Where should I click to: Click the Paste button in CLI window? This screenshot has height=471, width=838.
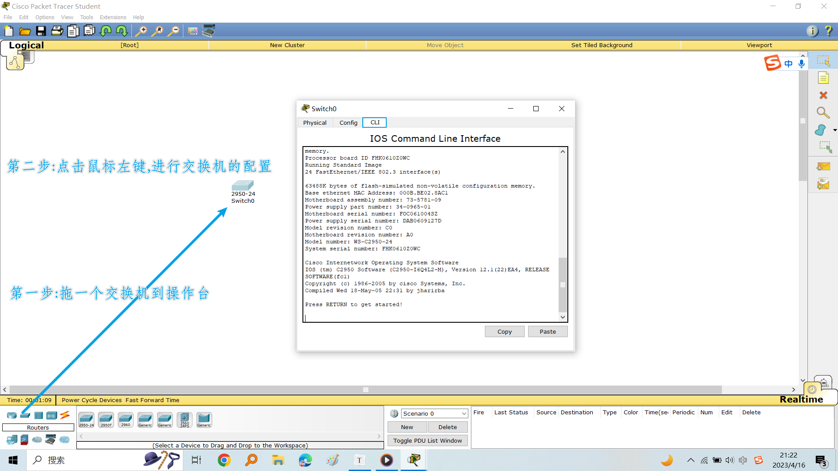tap(547, 331)
